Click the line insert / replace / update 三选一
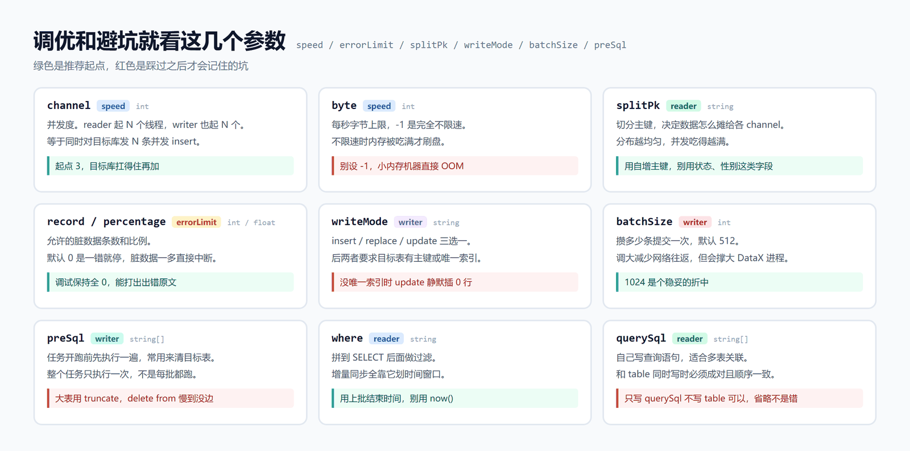The image size is (910, 451). pyautogui.click(x=402, y=241)
